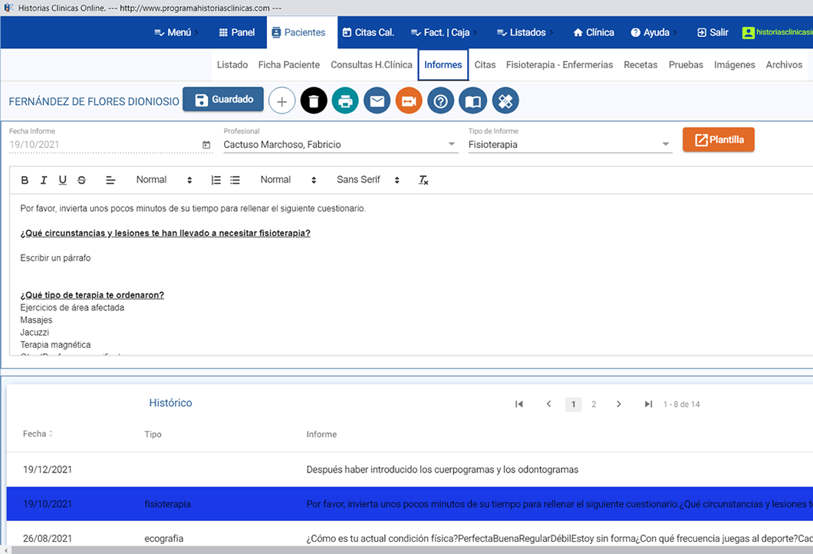Open help via the question mark icon
Image resolution: width=813 pixels, height=554 pixels.
click(x=440, y=101)
